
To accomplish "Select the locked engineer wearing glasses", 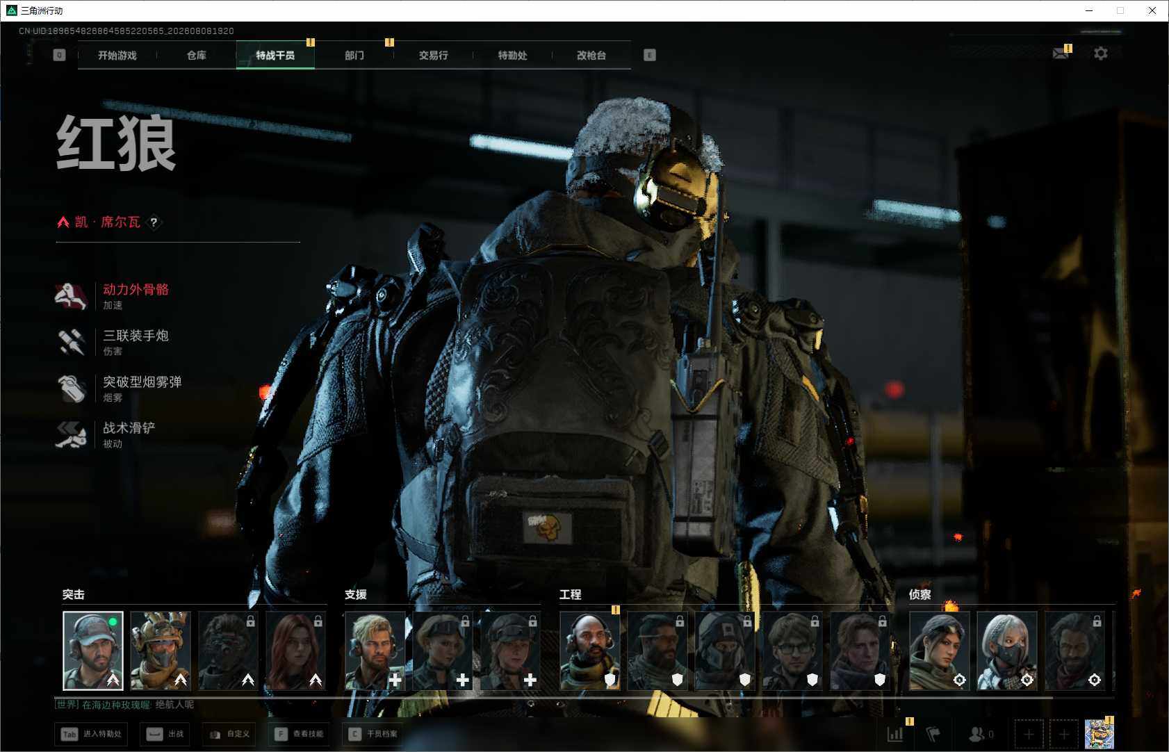I will (x=792, y=651).
